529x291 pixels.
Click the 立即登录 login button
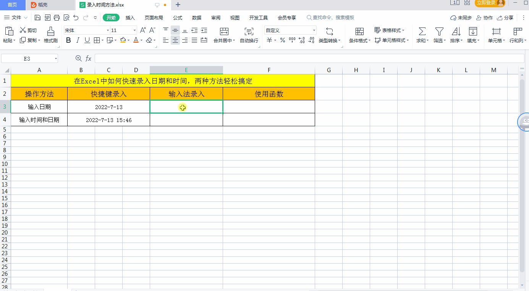tap(490, 3)
